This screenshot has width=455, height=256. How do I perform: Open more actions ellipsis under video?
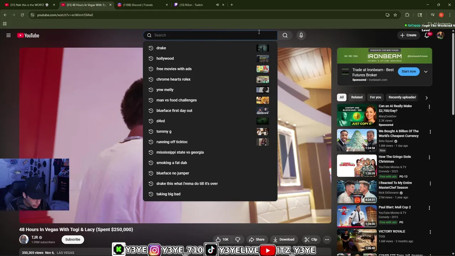tap(327, 239)
